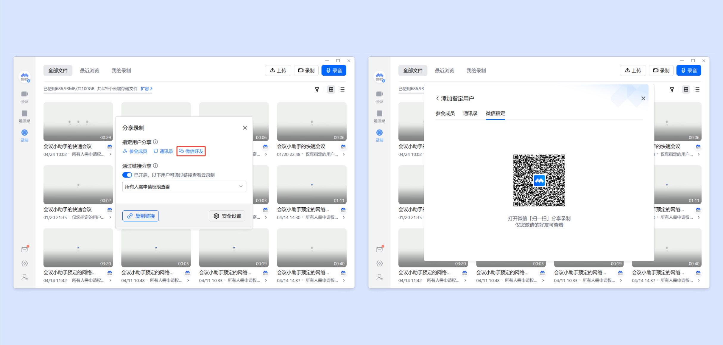Image resolution: width=723 pixels, height=345 pixels.
Task: Open user profile icon at bottom of left window sidebar
Action: click(25, 277)
